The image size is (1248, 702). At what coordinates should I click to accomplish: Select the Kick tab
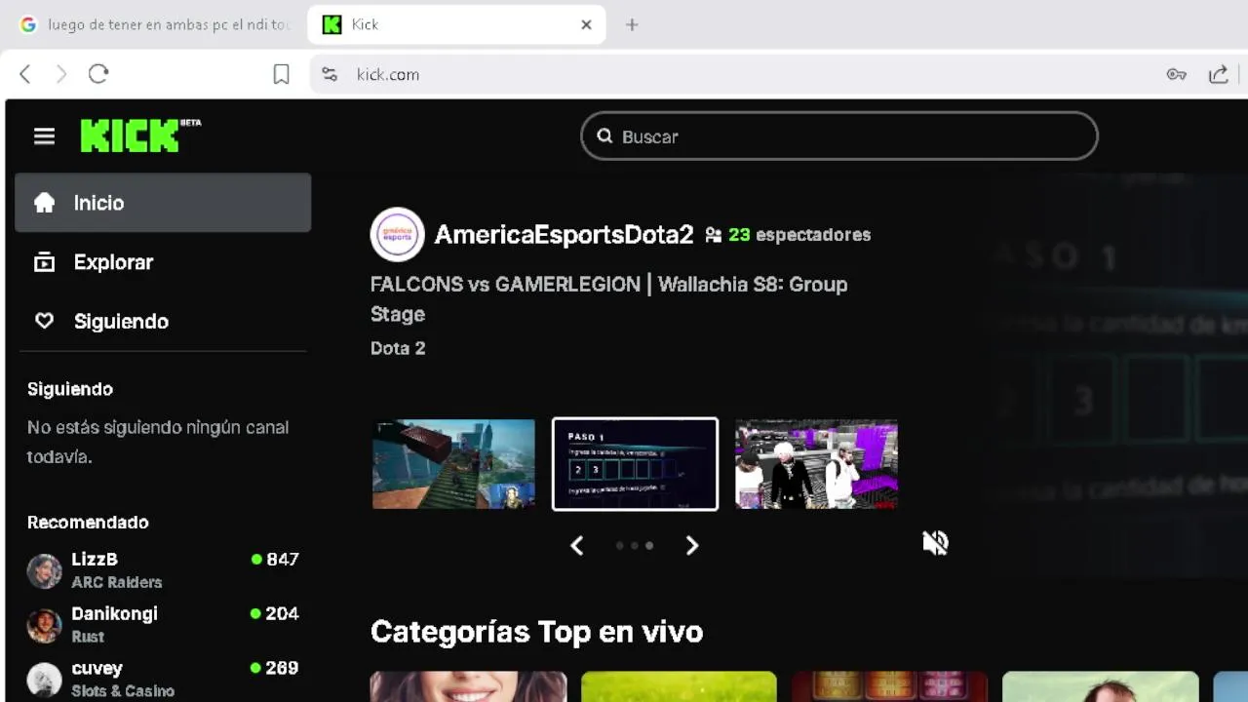coord(456,24)
